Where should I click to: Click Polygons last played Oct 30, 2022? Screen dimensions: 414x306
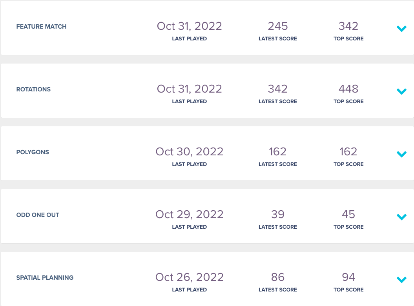pos(189,152)
